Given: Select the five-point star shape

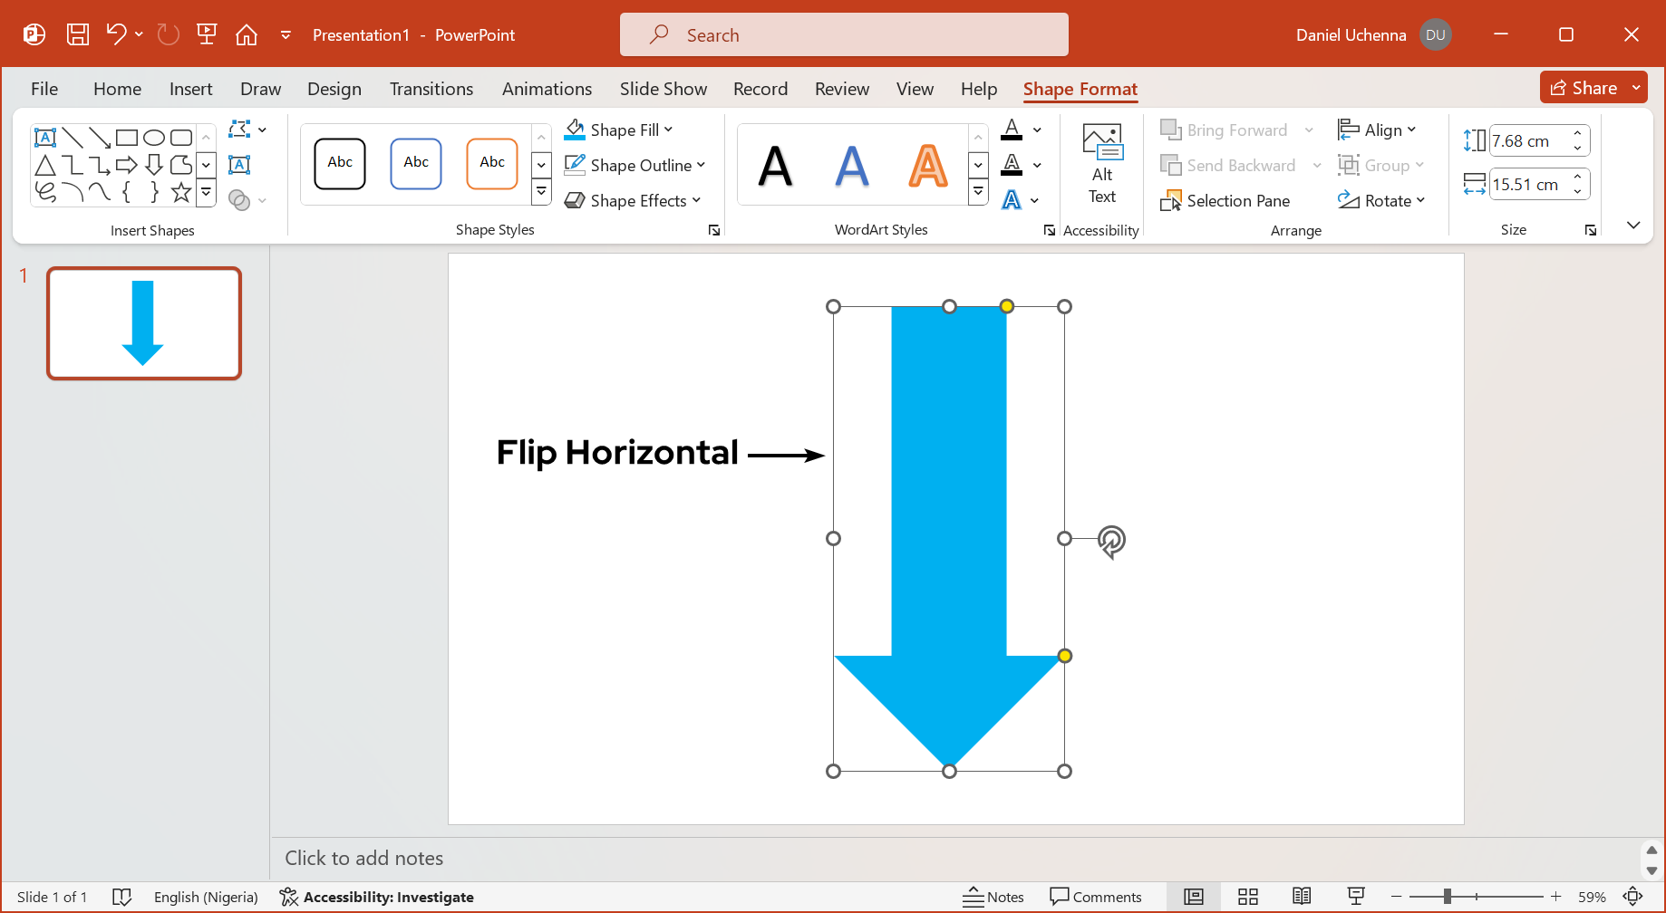Looking at the screenshot, I should 181,192.
